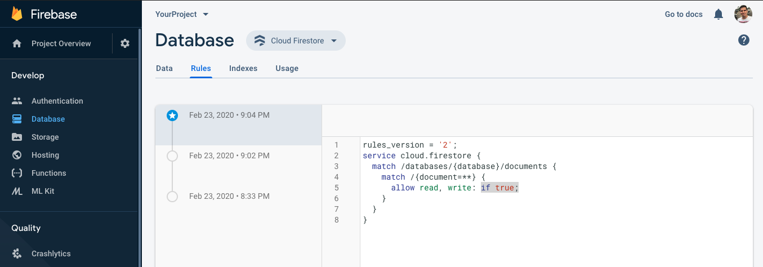The image size is (763, 267).
Task: Click the Hosting globe icon
Action: pos(17,155)
